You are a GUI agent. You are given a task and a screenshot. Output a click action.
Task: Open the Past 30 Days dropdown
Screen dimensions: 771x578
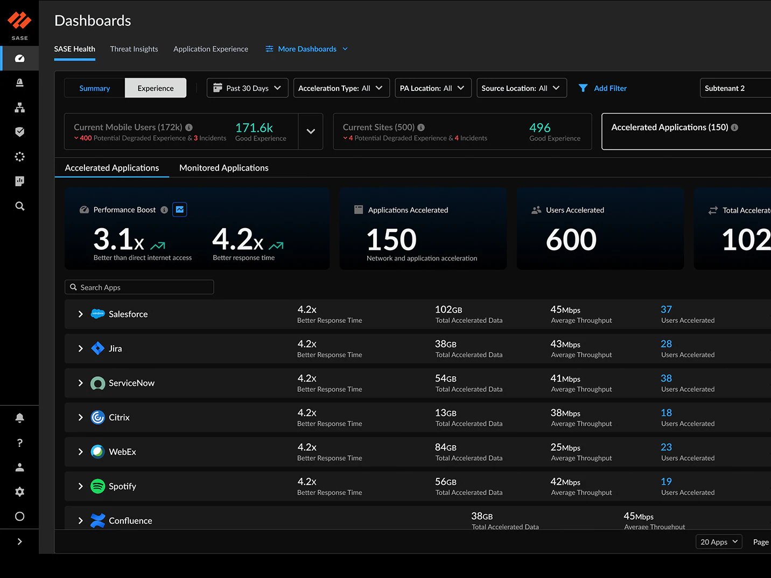pos(247,88)
